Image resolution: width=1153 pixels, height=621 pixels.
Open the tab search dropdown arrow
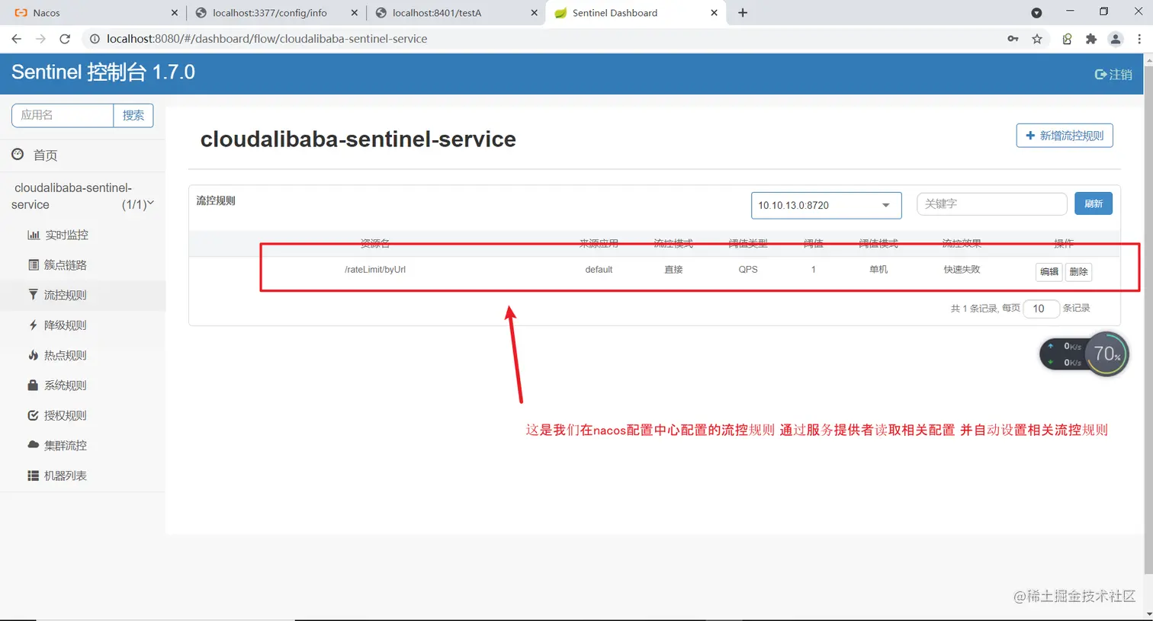(1036, 13)
